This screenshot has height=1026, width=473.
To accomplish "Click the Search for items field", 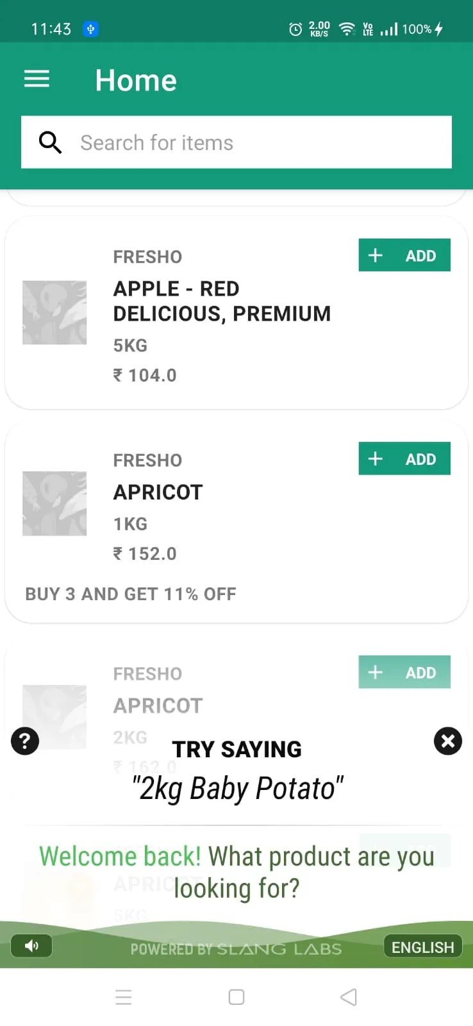I will [236, 142].
